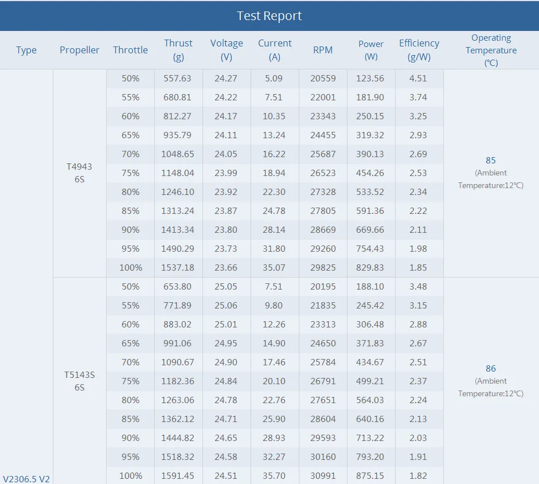Select the thrust value 1537.18

[x=178, y=268]
